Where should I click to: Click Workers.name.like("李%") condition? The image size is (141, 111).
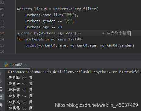(x=51, y=15)
